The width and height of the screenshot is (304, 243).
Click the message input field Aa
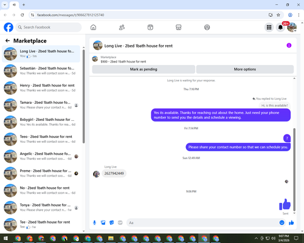point(202,223)
